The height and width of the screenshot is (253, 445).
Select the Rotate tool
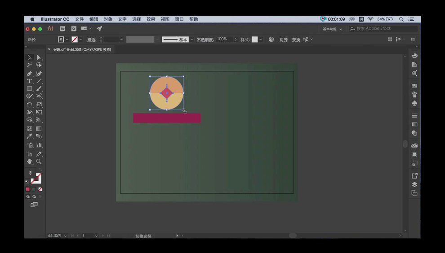(x=29, y=105)
